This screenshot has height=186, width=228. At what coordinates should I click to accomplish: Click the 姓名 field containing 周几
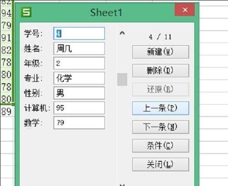pyautogui.click(x=79, y=48)
